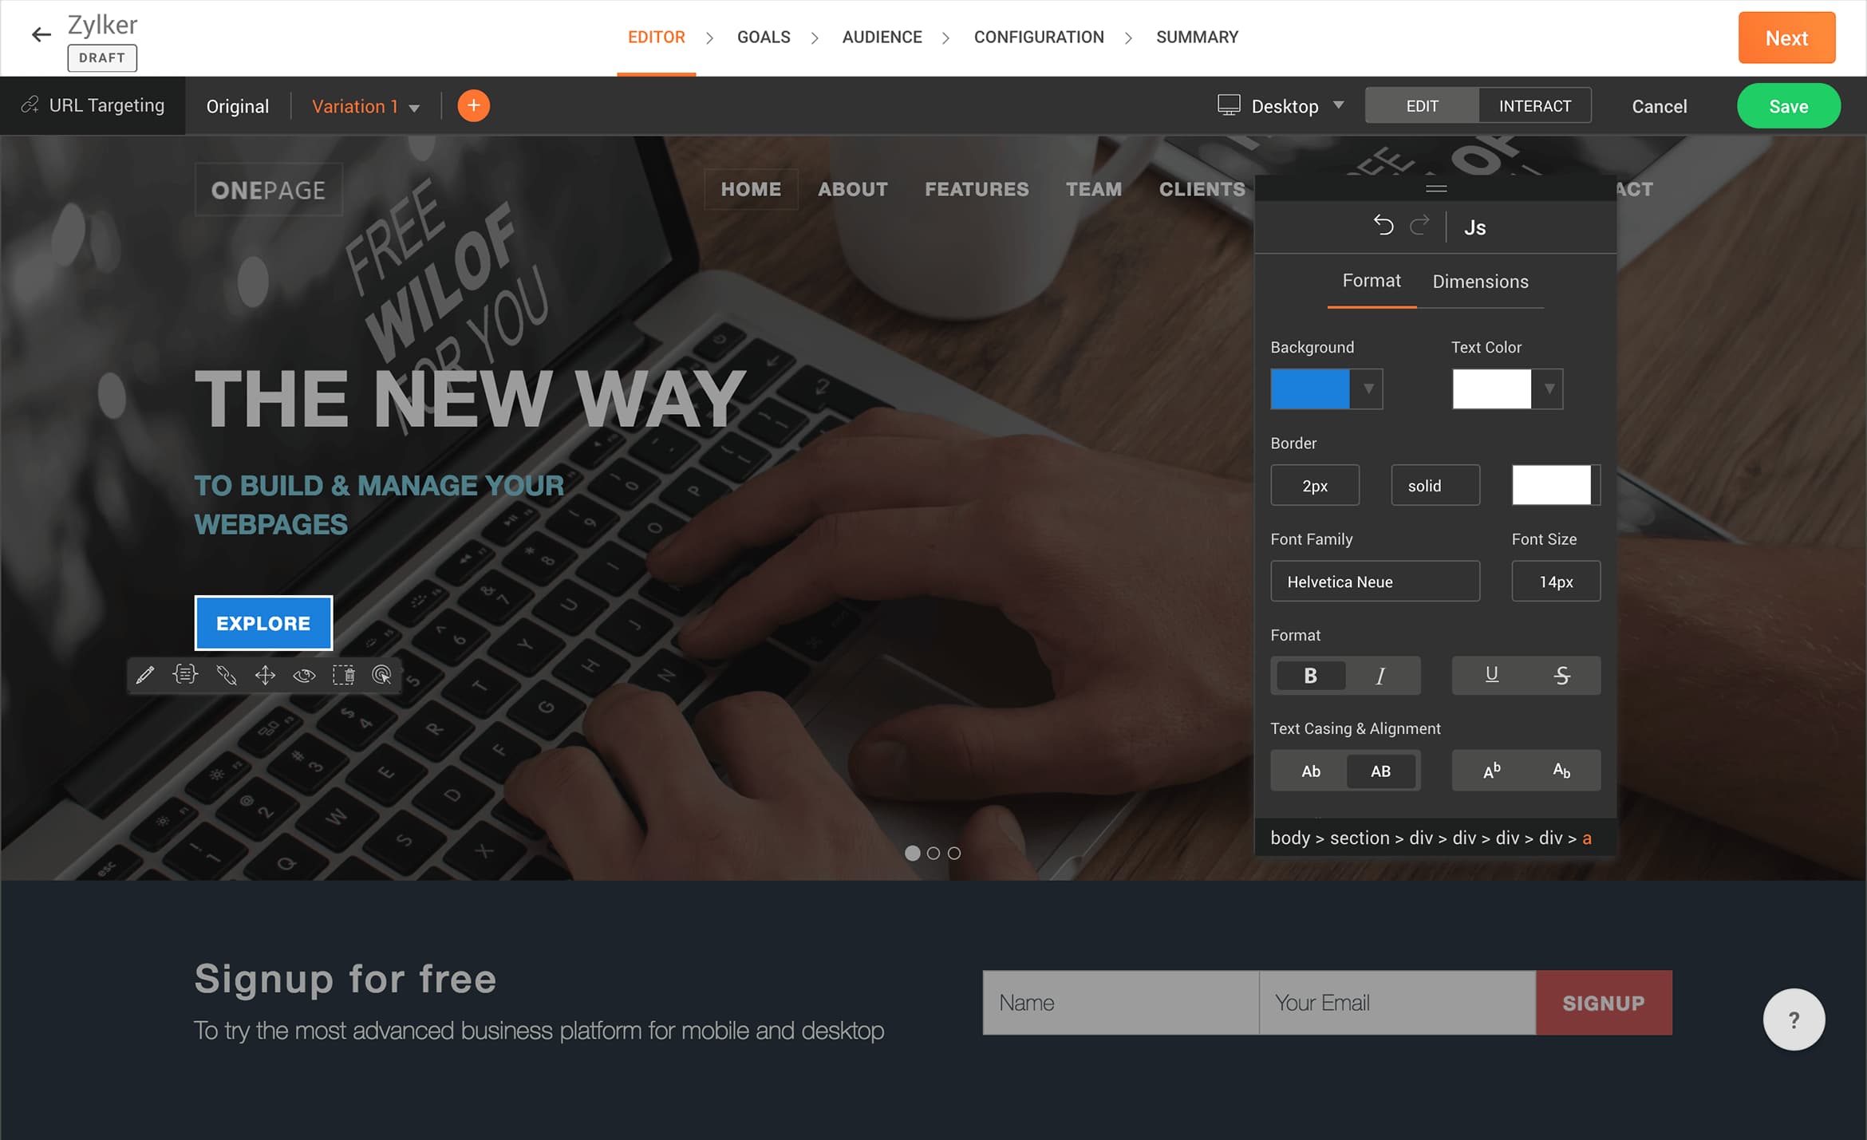Enable INTERACT mode in editor toolbar
This screenshot has height=1140, width=1867.
point(1533,105)
